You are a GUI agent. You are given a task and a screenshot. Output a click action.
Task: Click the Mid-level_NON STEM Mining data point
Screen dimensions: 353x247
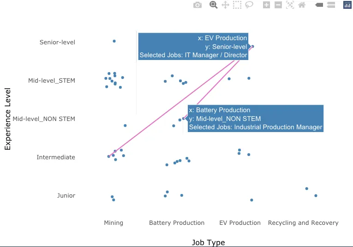coord(125,126)
